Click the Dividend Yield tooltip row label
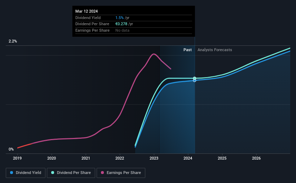 pos(88,18)
